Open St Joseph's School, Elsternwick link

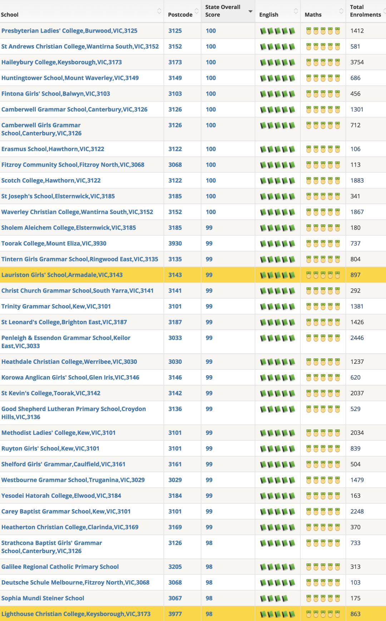coord(58,196)
